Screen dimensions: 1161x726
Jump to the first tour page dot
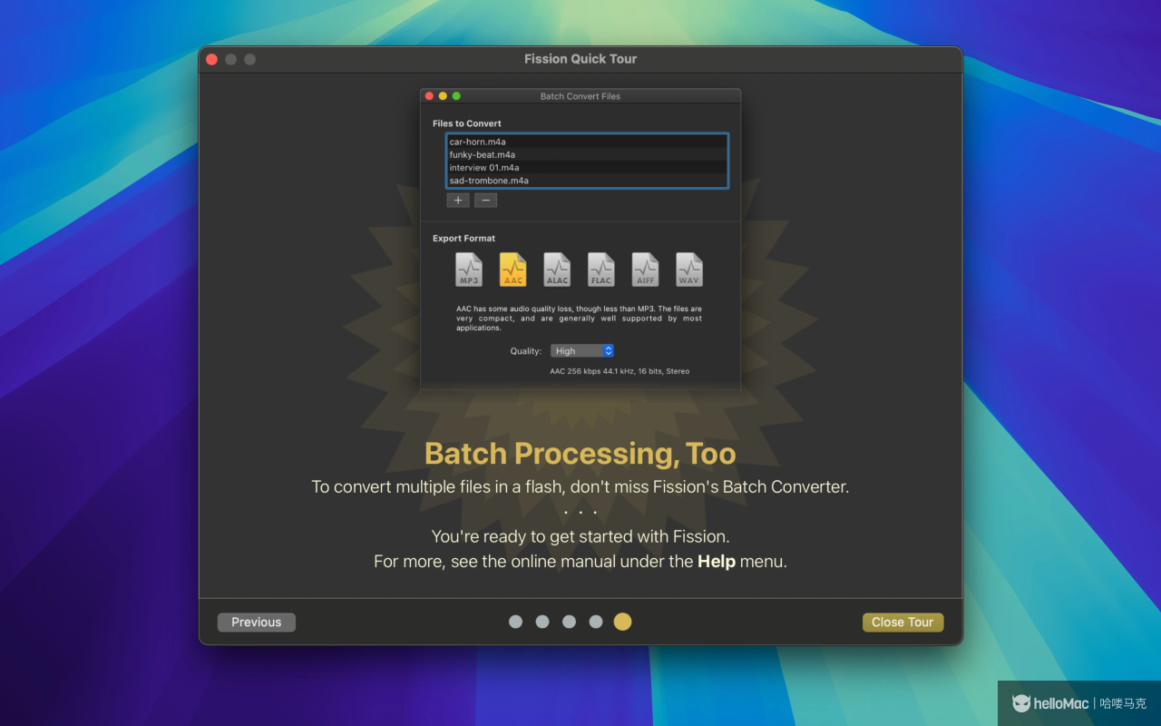click(515, 622)
